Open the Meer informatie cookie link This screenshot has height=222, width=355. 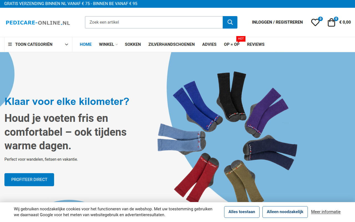click(326, 212)
